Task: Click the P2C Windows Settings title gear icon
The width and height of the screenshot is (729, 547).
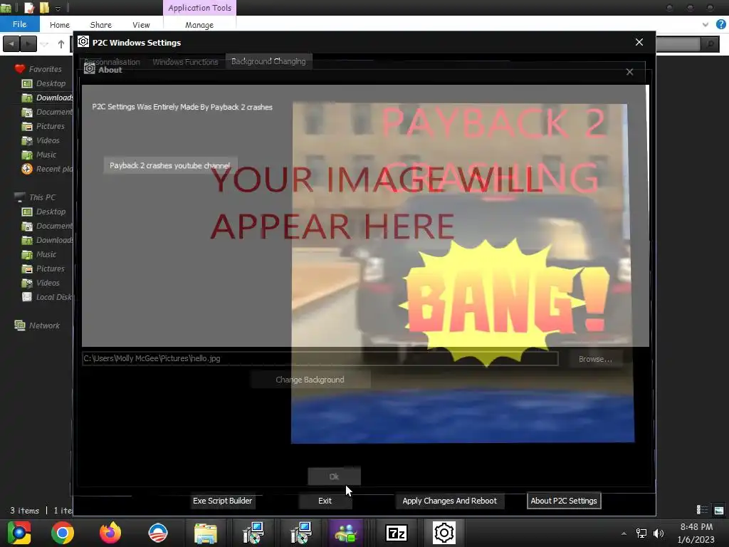Action: [83, 42]
